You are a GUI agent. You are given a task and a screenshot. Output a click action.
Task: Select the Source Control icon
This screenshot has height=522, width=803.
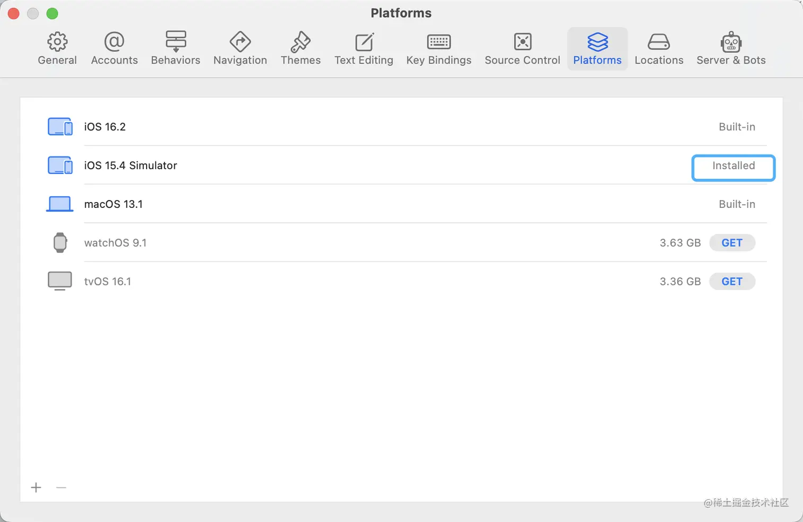tap(523, 41)
